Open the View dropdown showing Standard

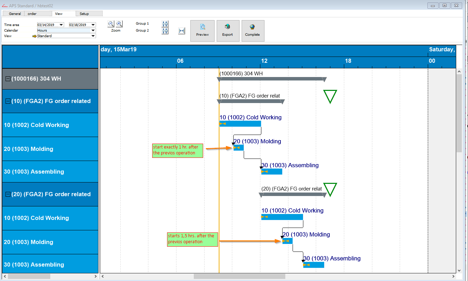(93, 36)
